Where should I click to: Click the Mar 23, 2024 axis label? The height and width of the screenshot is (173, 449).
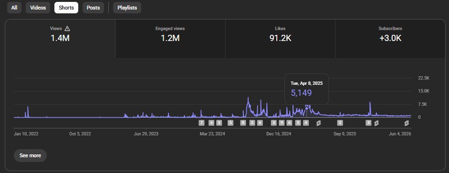[212, 134]
